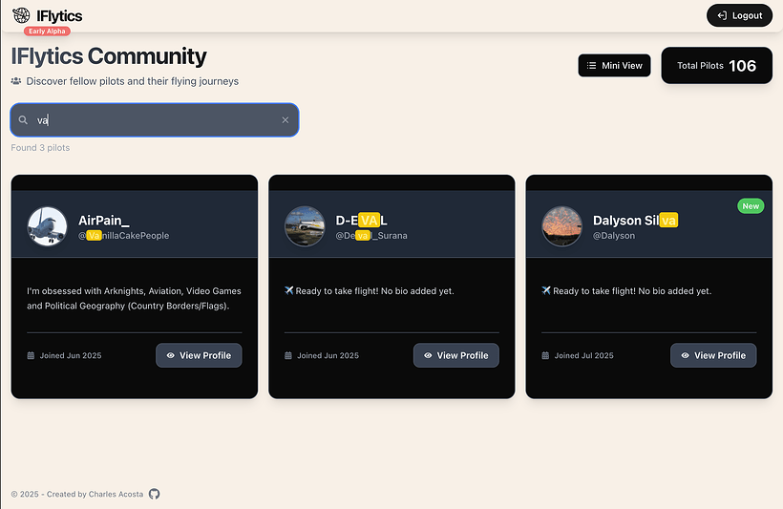
Task: Click calendar icon beside AirPain_ join date
Action: 31,355
